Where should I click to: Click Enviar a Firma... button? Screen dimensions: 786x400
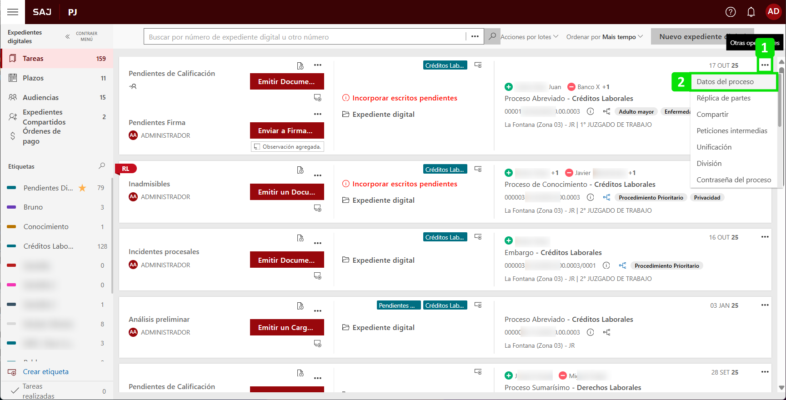click(x=287, y=130)
